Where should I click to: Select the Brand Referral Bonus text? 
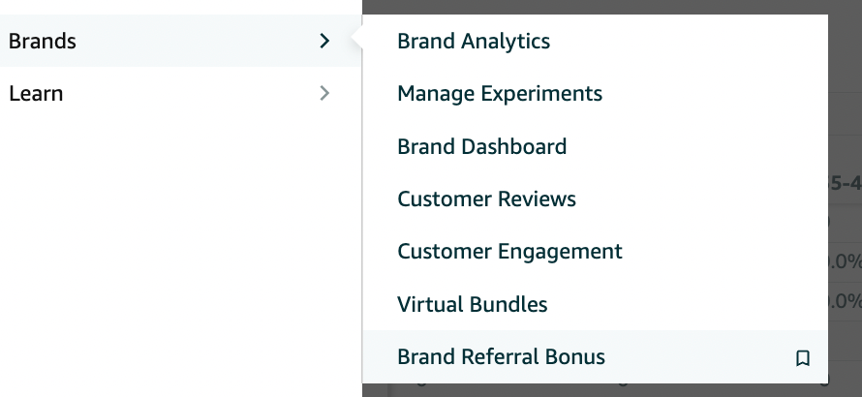pos(501,357)
